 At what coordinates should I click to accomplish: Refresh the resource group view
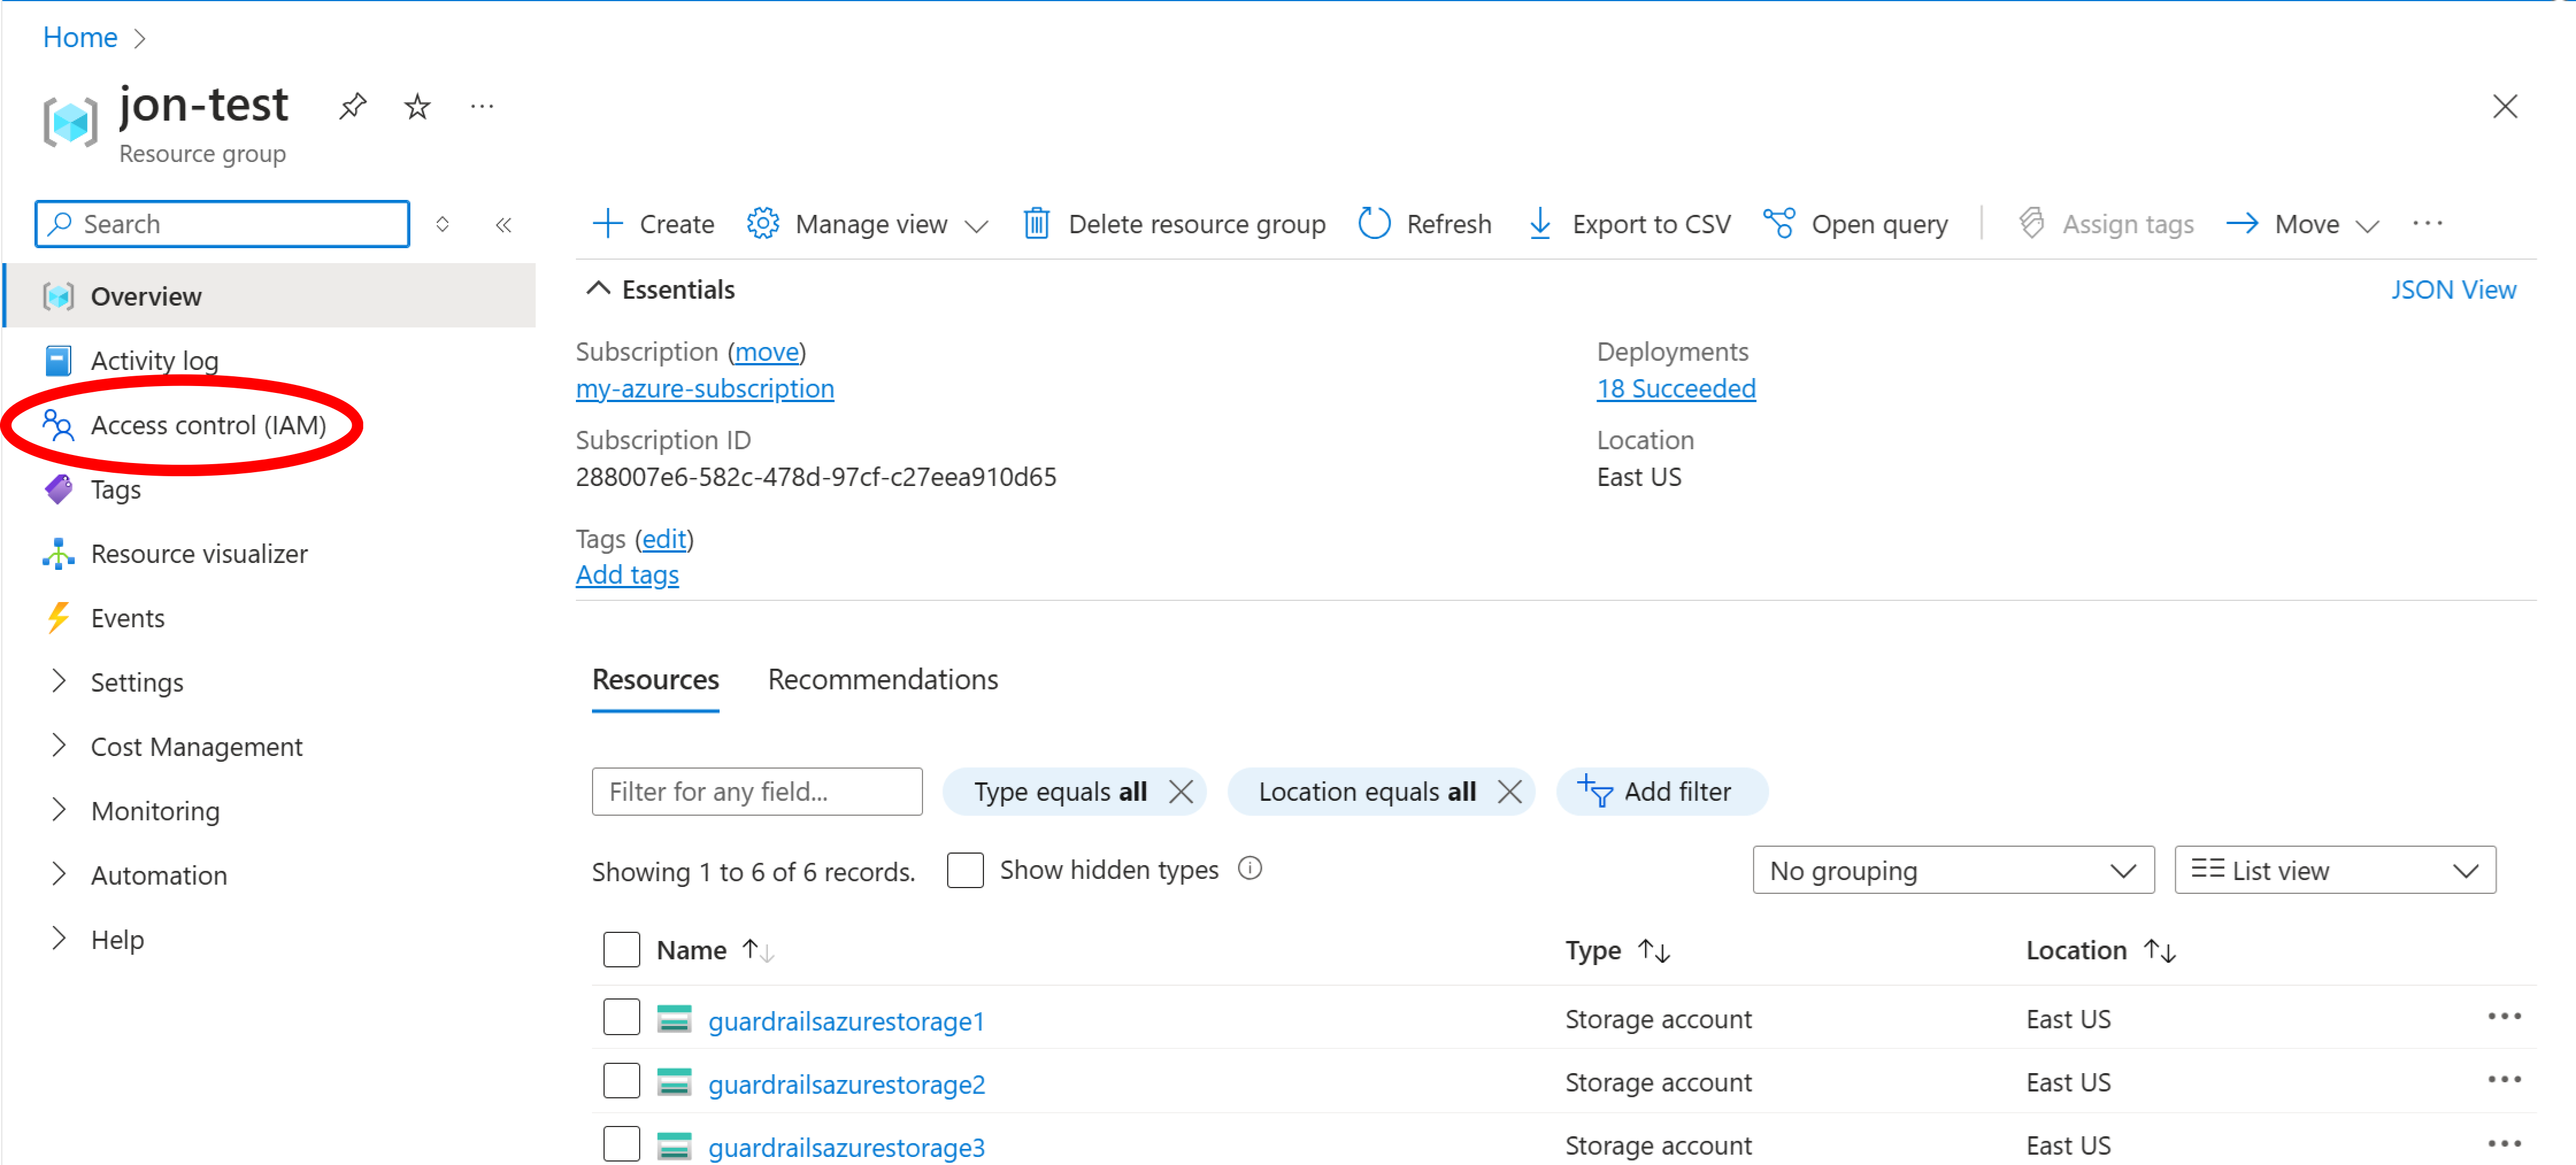coord(1424,223)
